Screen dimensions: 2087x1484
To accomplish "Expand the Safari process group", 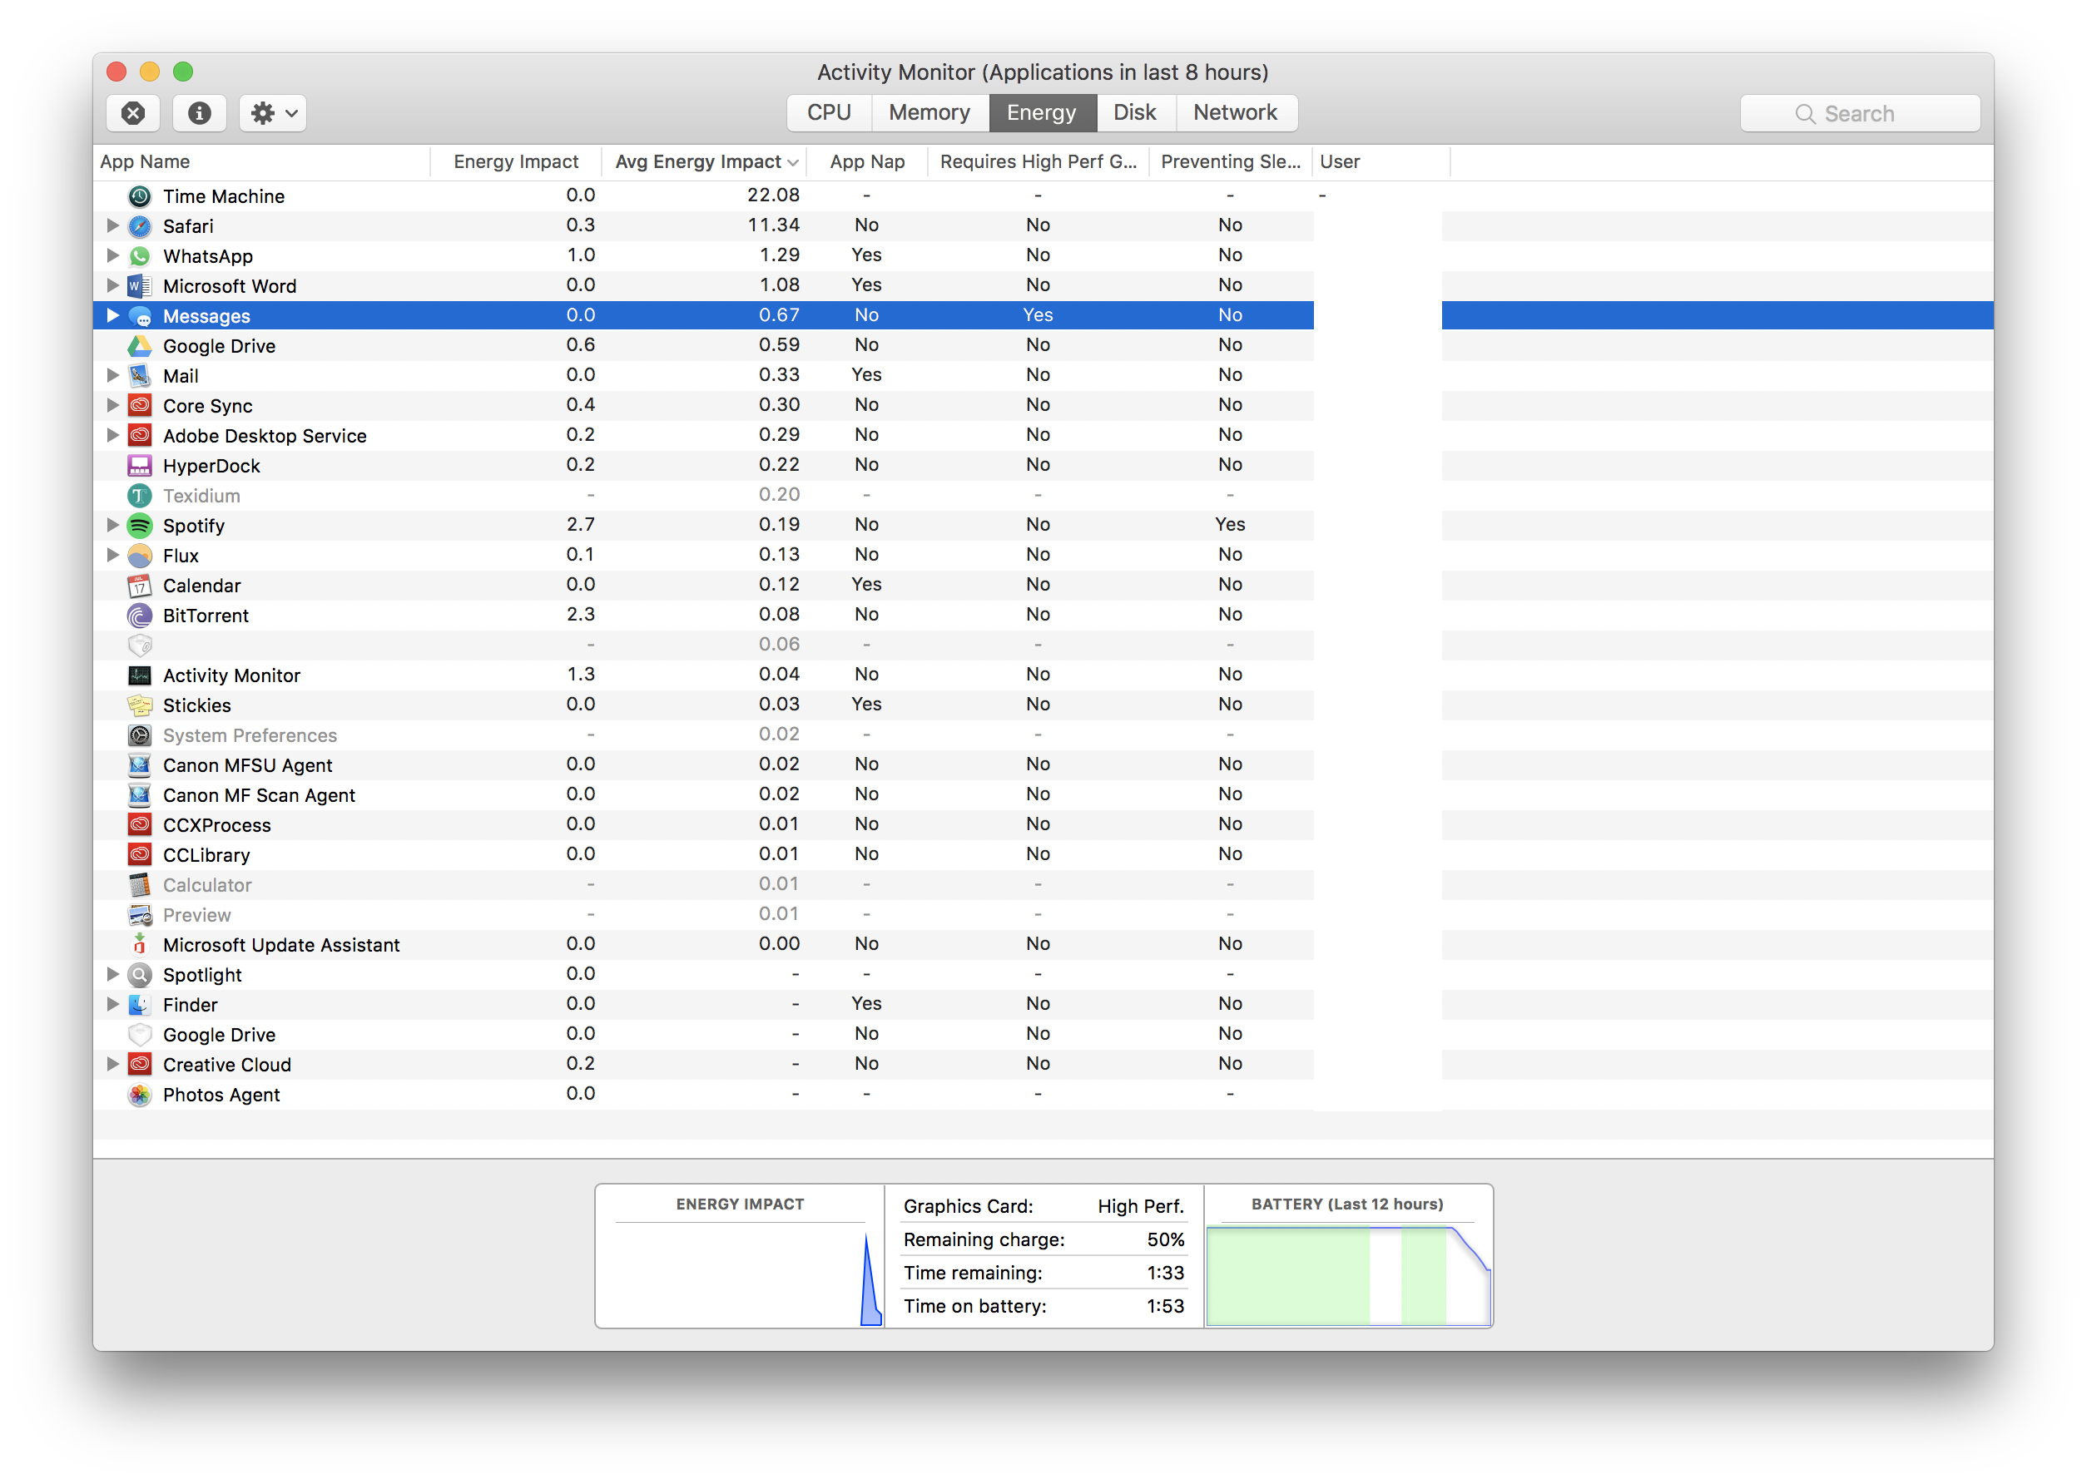I will click(112, 225).
